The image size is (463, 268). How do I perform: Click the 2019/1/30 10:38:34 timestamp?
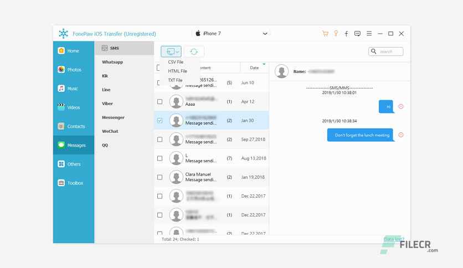[x=339, y=121]
